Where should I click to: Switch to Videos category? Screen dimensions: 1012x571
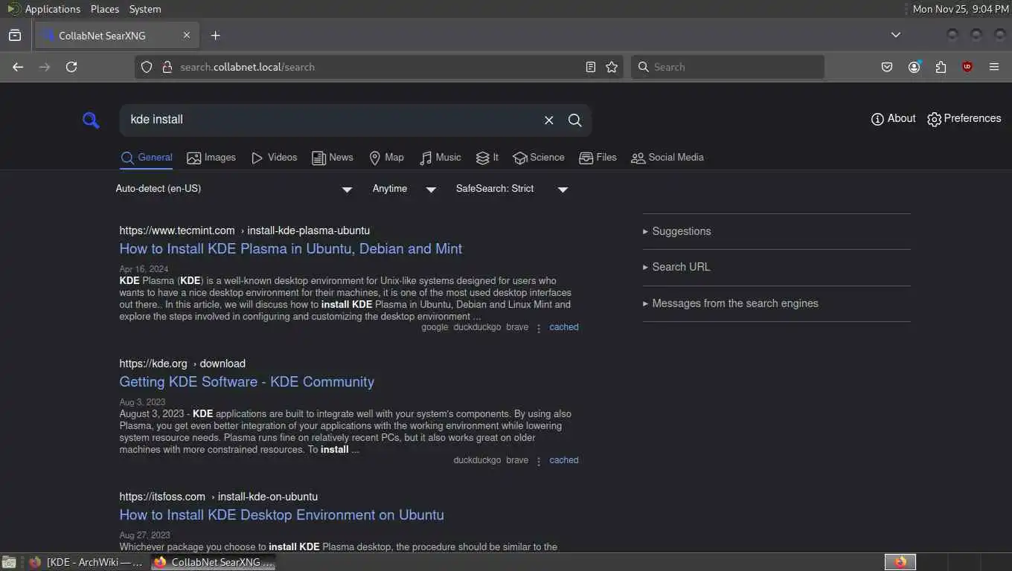[274, 158]
